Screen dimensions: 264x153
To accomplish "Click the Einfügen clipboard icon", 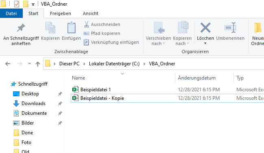I will (71, 28).
